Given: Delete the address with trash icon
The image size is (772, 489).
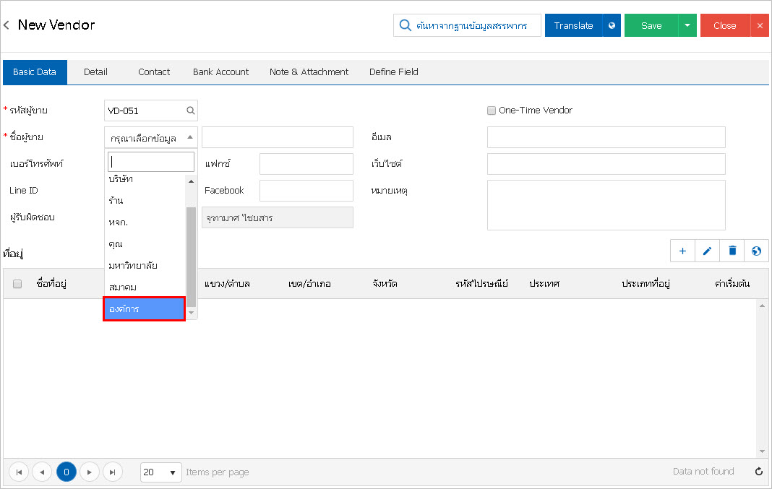Looking at the screenshot, I should (x=732, y=251).
